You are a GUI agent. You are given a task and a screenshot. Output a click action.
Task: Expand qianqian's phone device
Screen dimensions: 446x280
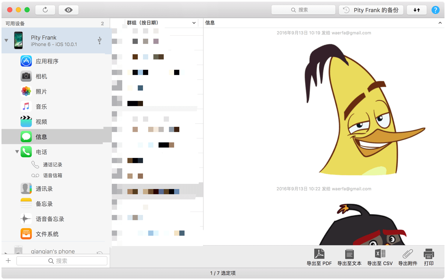[x=6, y=253]
